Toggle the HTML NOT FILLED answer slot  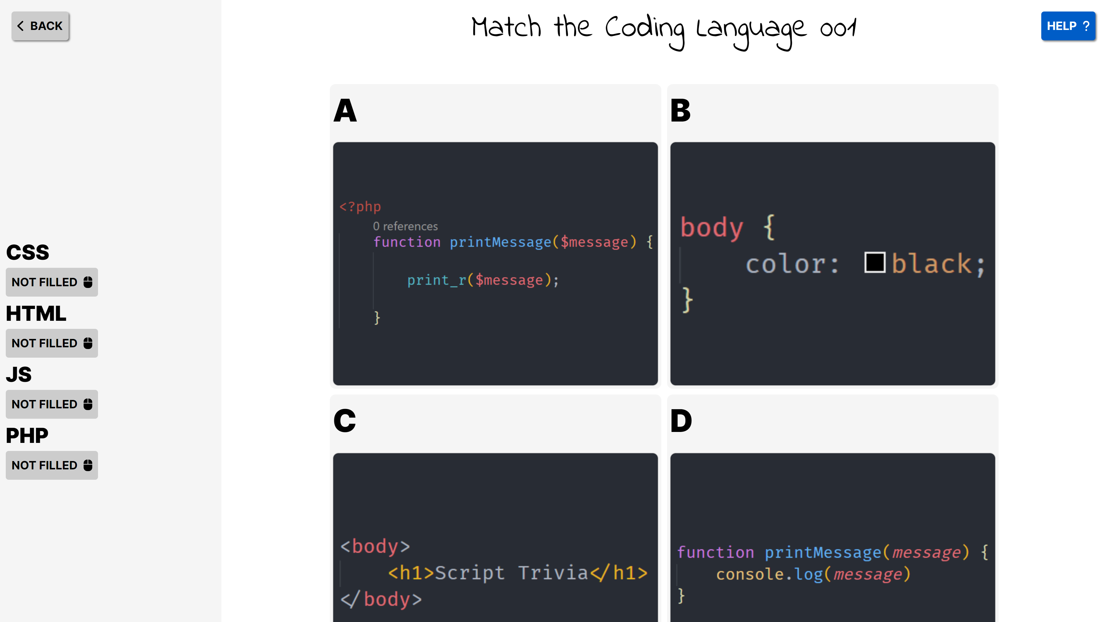(52, 342)
